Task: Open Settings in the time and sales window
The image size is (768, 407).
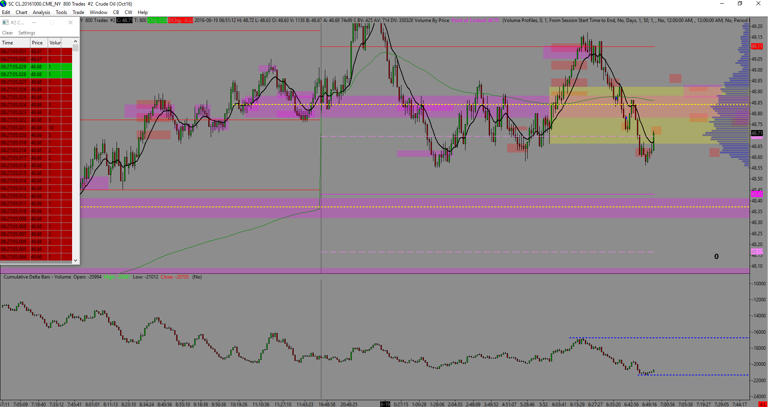Action: 27,33
